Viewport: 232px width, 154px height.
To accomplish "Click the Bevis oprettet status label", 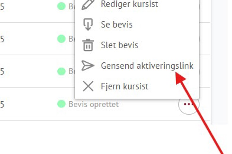I will click(x=94, y=104).
